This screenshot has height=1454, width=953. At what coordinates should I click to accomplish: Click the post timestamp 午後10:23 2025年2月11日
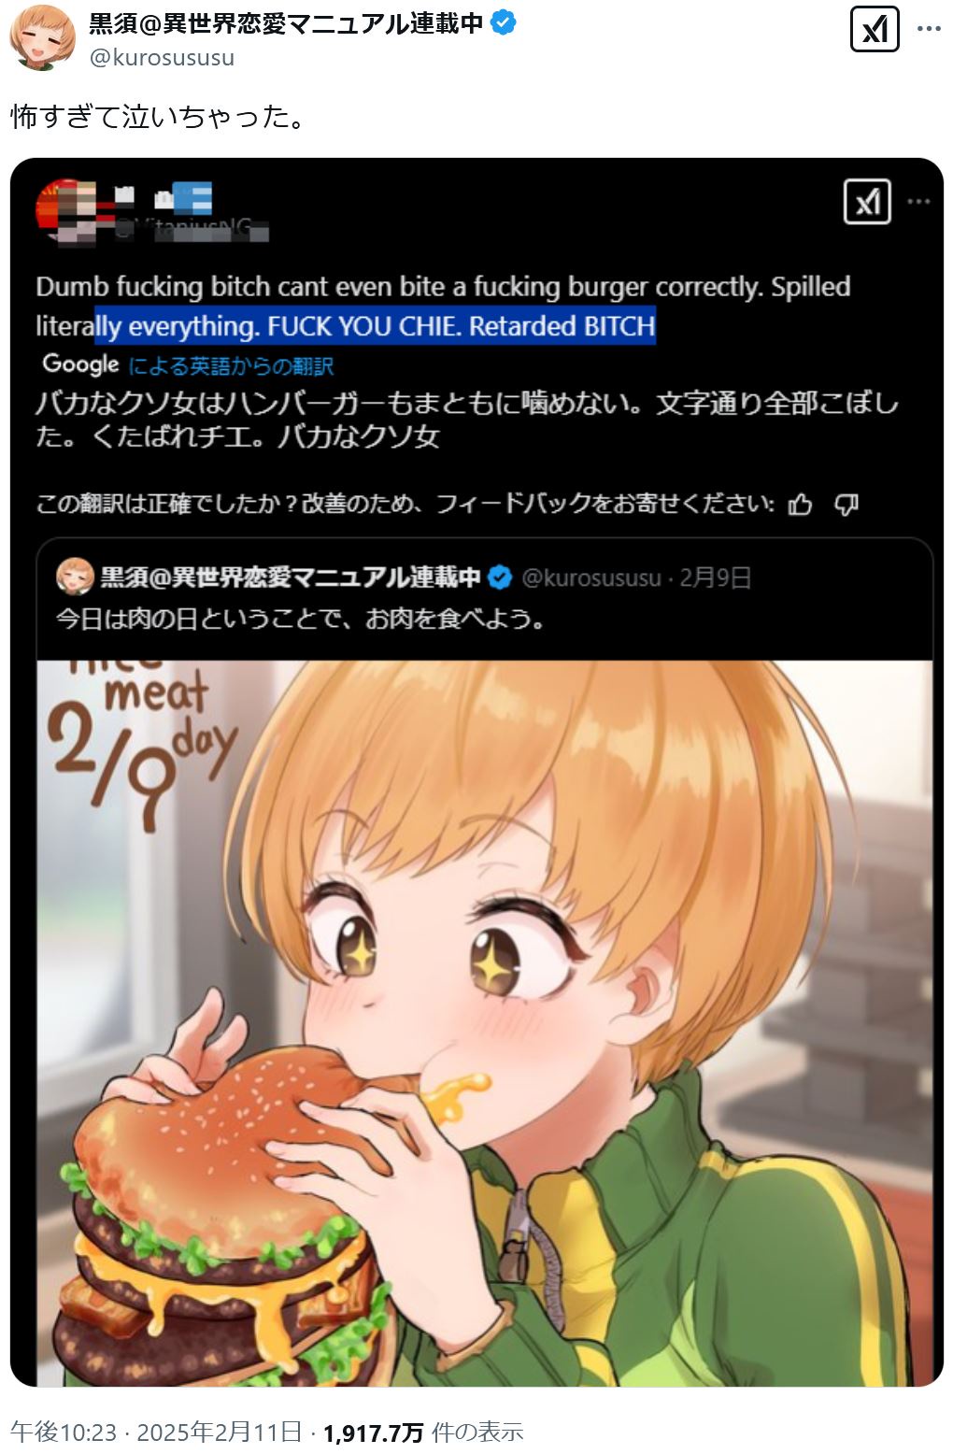[156, 1432]
